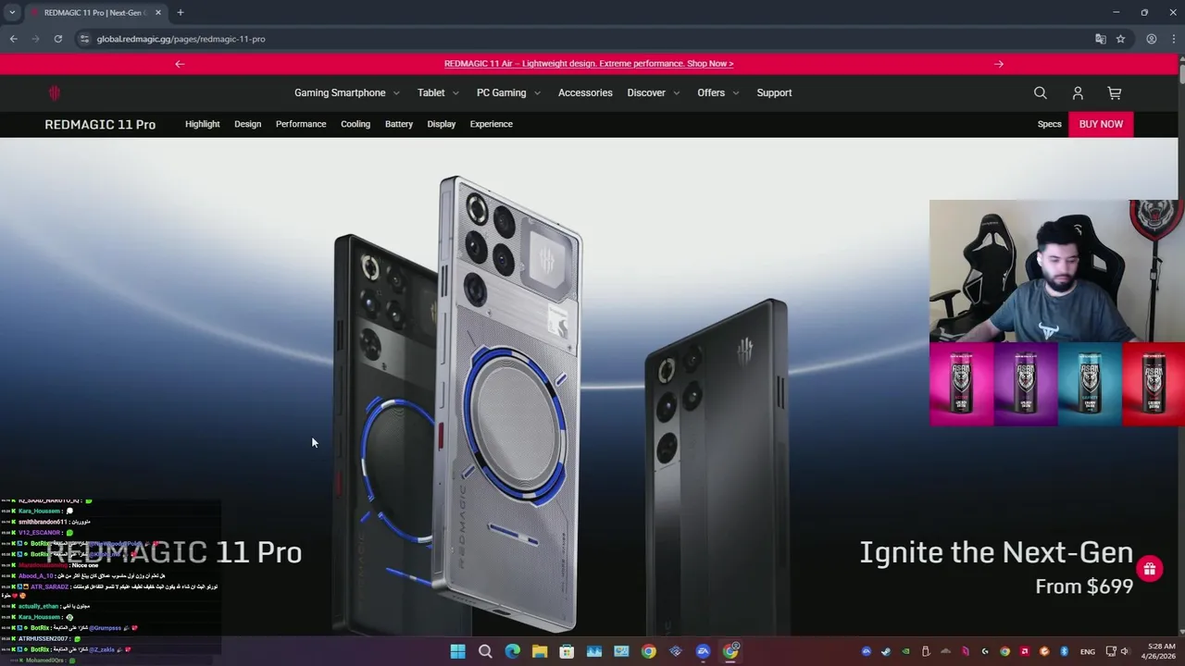Image resolution: width=1185 pixels, height=666 pixels.
Task: Jump to Battery section
Action: 399,124
